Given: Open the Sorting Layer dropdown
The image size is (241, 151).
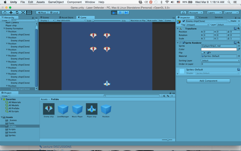Looking at the screenshot, I should coord(221,61).
